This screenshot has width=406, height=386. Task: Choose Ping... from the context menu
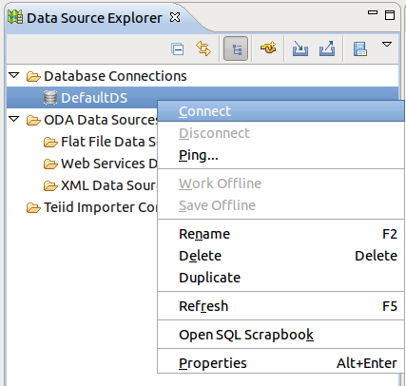click(x=280, y=155)
